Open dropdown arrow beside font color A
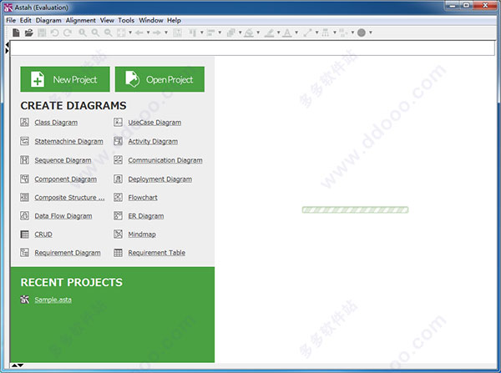Viewport: 501px width, 373px height. pyautogui.click(x=296, y=33)
